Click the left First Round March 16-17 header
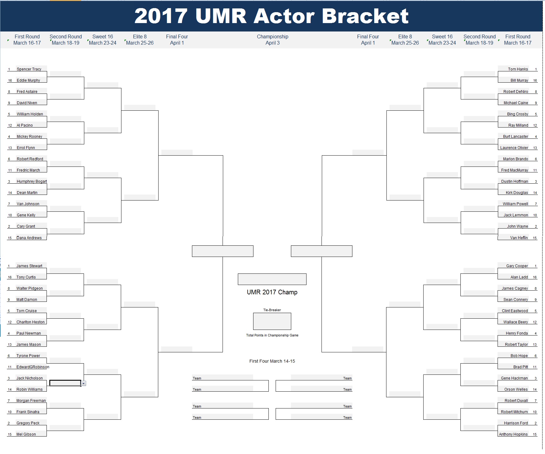 point(27,40)
